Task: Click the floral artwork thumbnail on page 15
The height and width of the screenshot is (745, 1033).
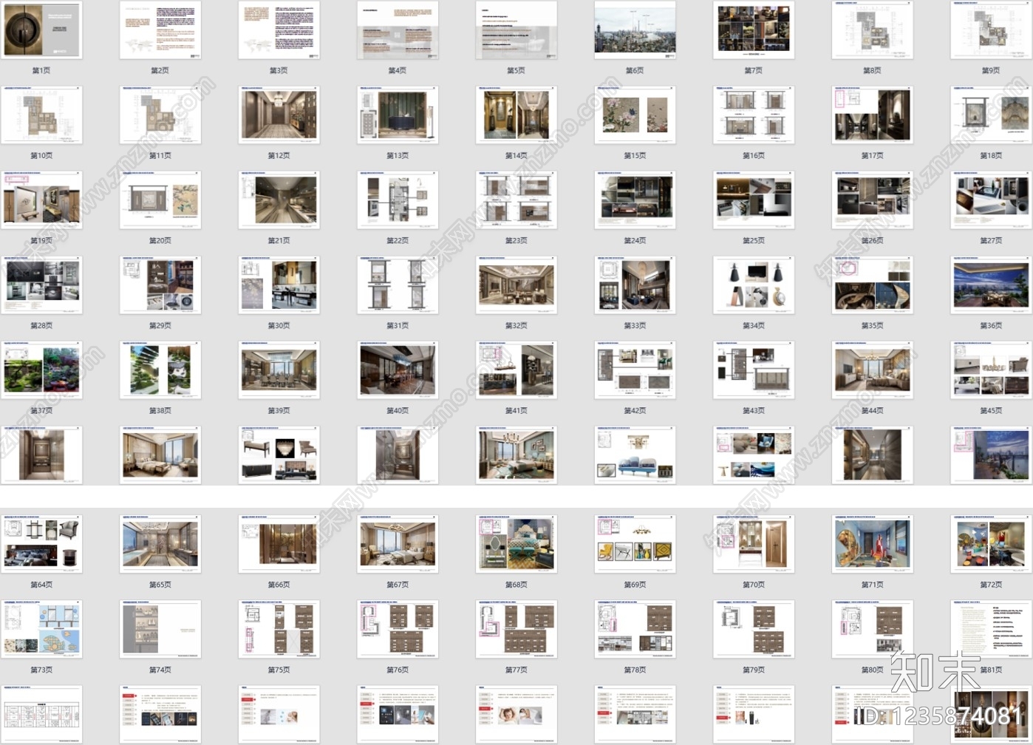Action: click(635, 115)
